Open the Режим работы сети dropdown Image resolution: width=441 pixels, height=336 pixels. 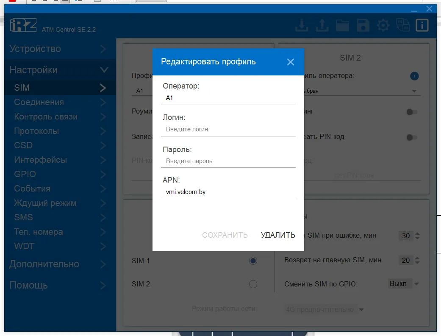click(x=325, y=310)
